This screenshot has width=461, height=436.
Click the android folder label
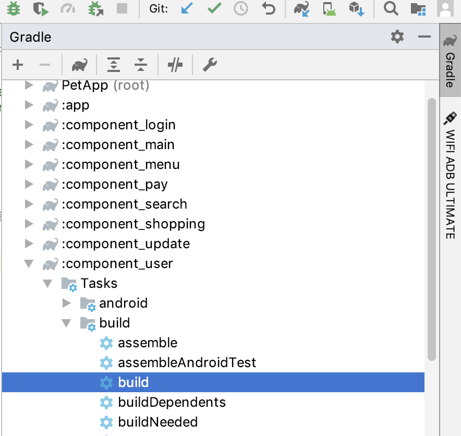coord(123,303)
